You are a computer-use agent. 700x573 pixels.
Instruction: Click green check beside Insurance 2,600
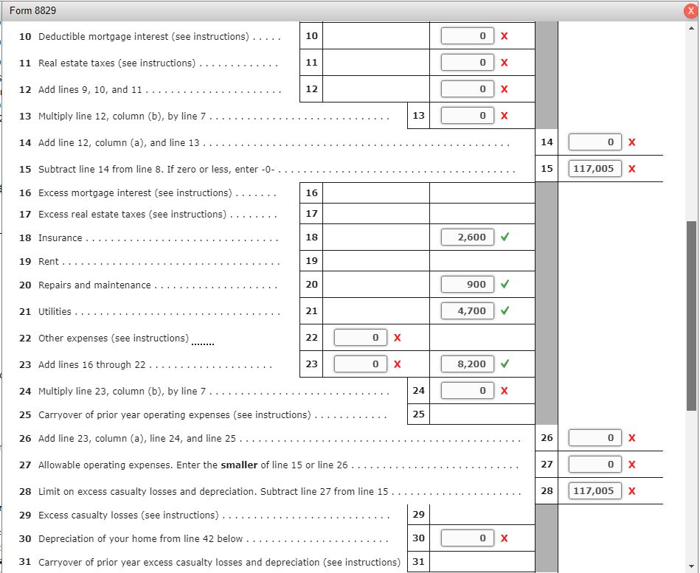coord(505,237)
